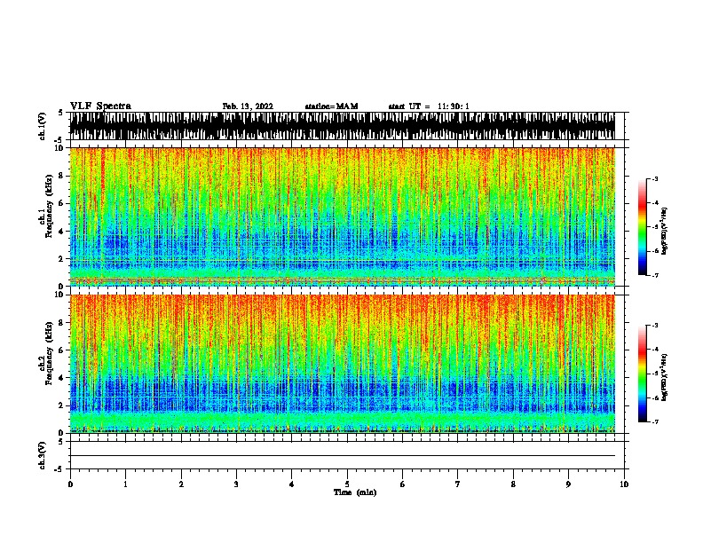Click time axis tick label "9"
This screenshot has width=703, height=543.
pyautogui.click(x=568, y=484)
